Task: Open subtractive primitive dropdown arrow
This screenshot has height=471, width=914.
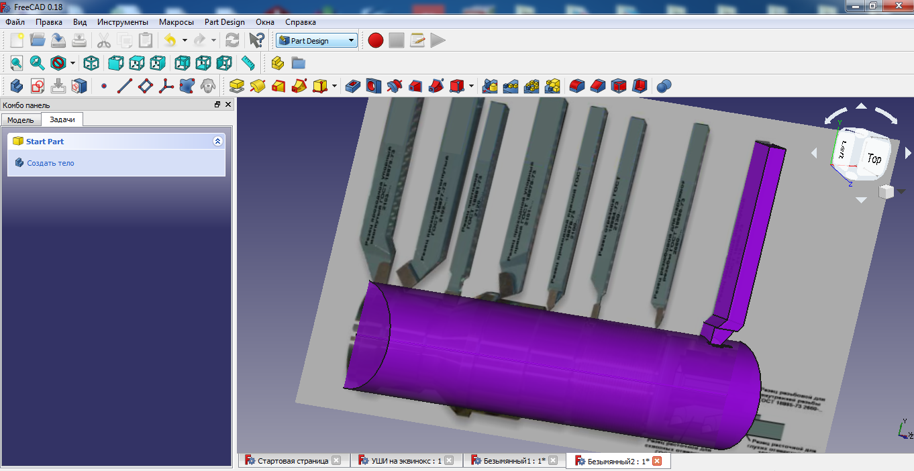Action: tap(472, 86)
